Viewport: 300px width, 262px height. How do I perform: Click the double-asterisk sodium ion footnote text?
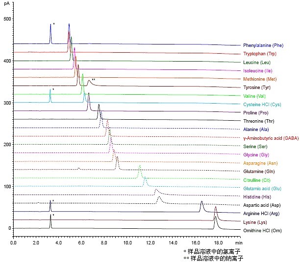click(213, 258)
